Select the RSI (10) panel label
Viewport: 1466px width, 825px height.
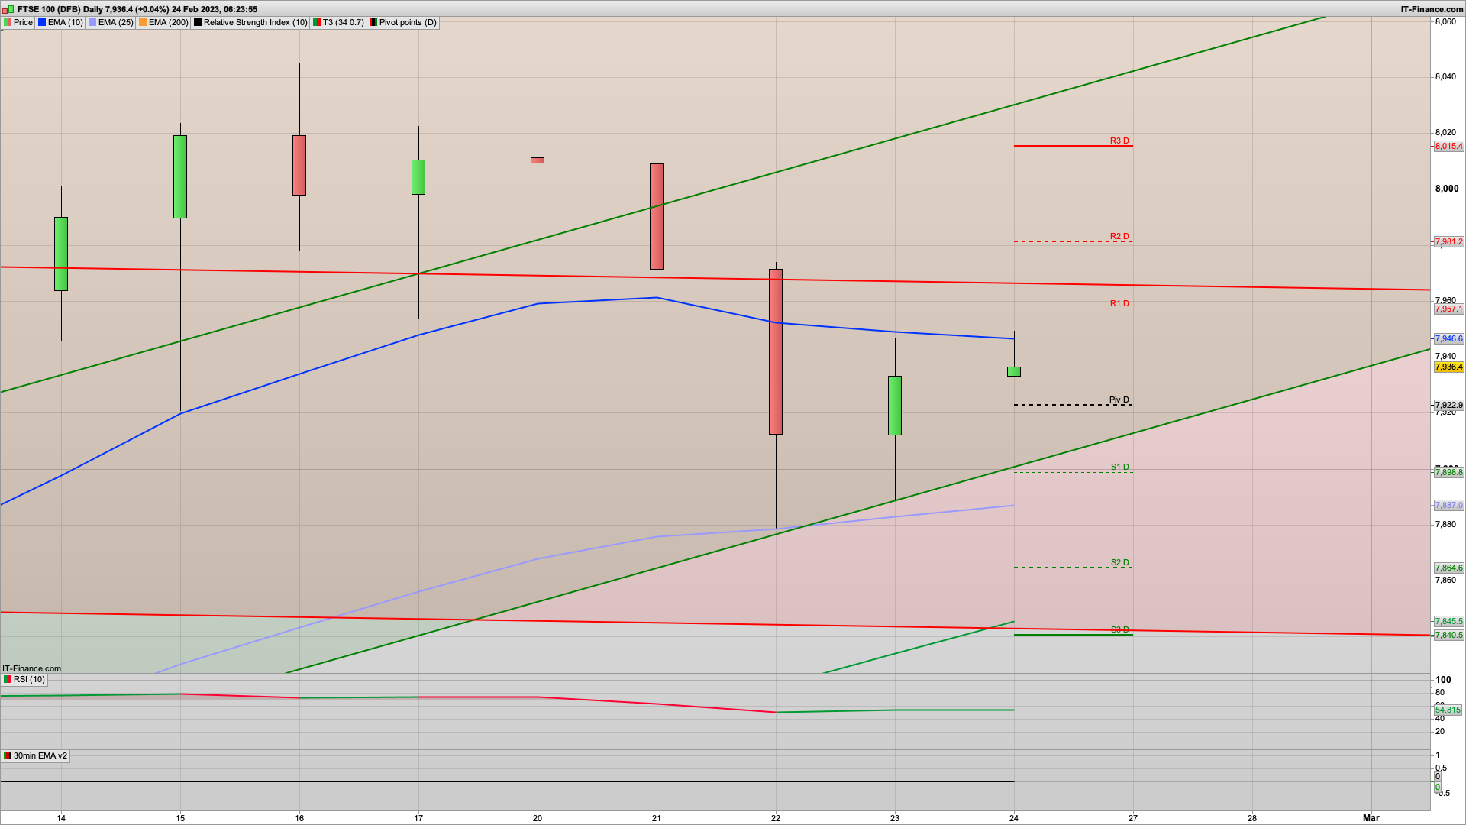[29, 680]
